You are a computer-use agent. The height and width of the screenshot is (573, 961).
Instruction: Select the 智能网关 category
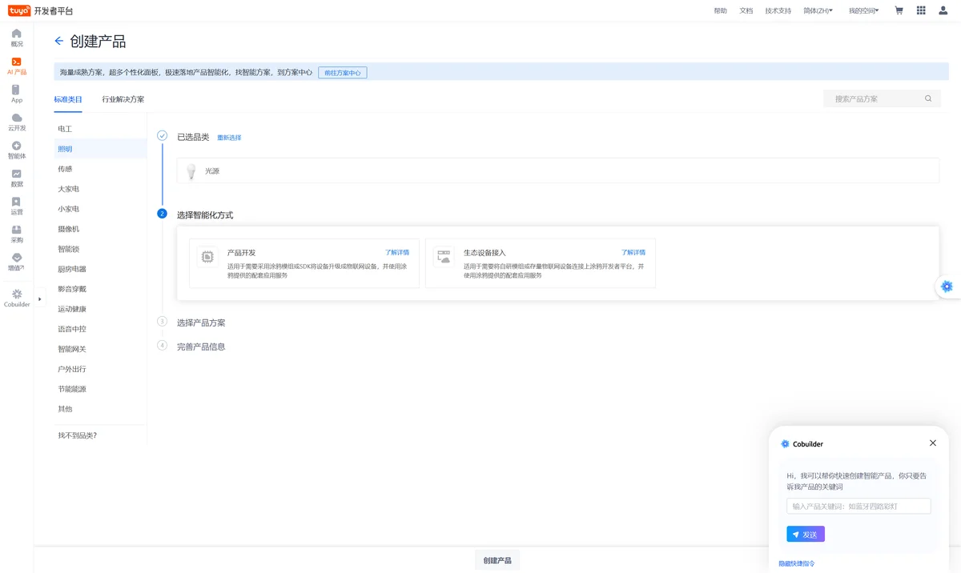(100, 349)
